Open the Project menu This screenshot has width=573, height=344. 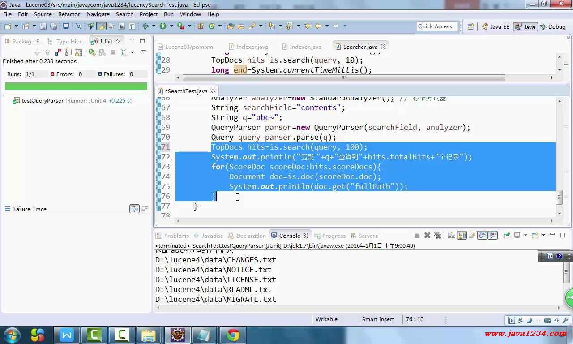pyautogui.click(x=149, y=14)
